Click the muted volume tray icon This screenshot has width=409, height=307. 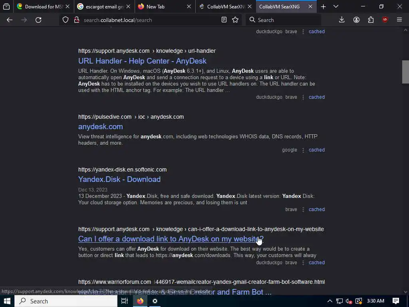click(x=349, y=301)
